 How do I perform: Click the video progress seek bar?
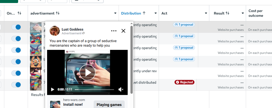94,89
